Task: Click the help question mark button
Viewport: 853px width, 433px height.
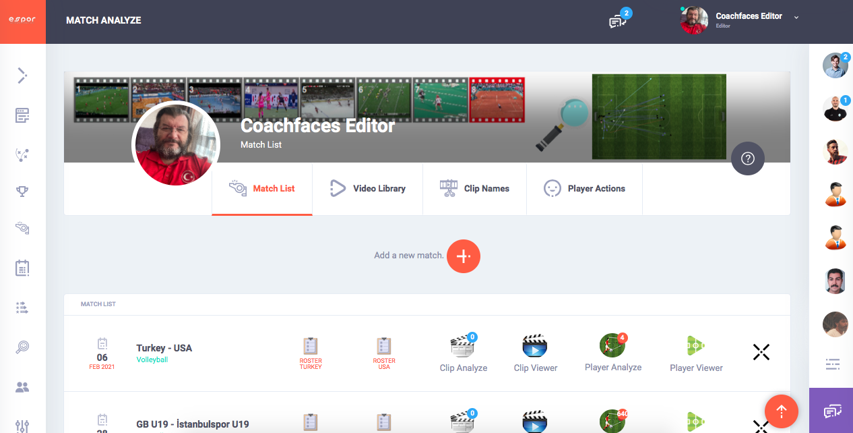Action: 747,158
